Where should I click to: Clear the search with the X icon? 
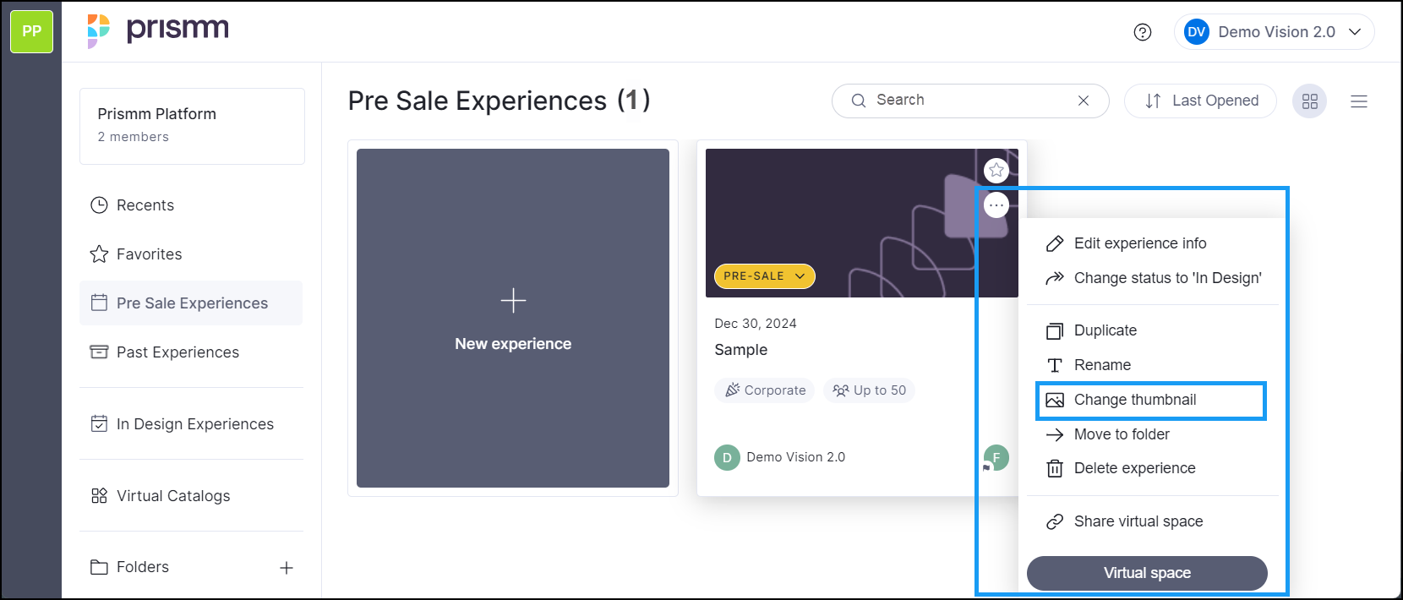point(1084,101)
